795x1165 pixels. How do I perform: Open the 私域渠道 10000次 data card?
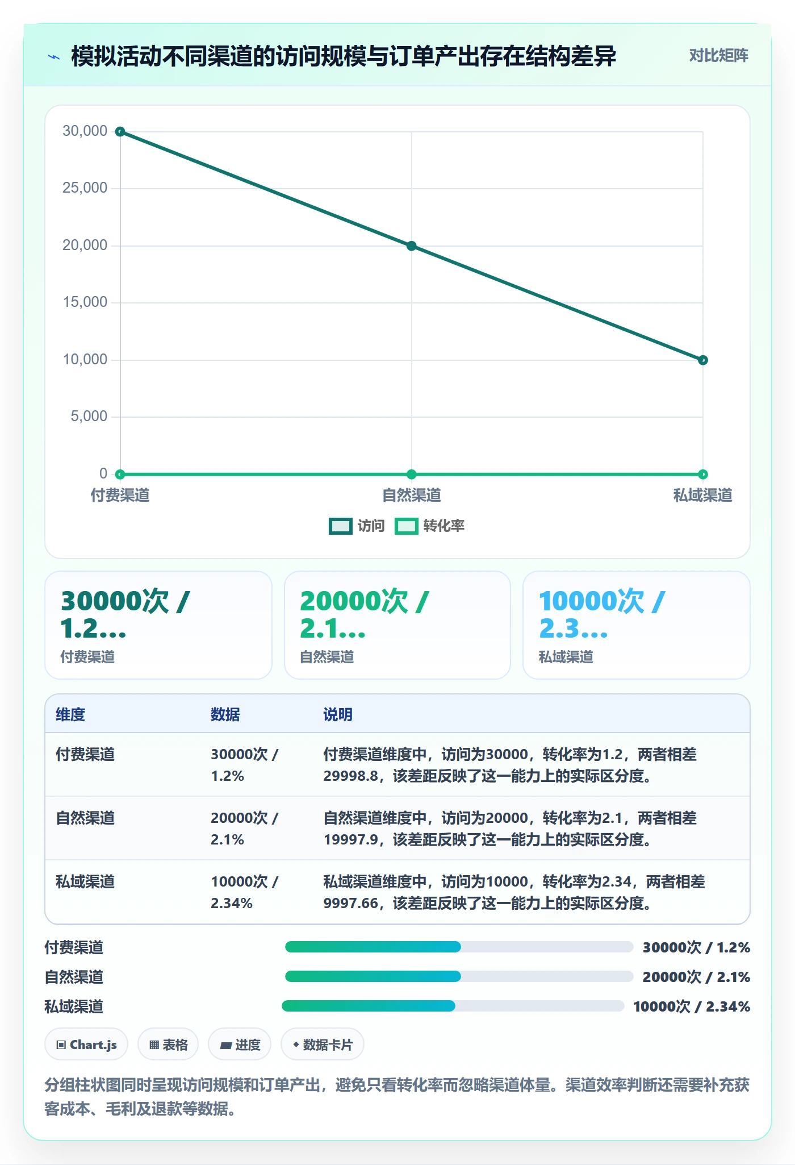tap(637, 625)
